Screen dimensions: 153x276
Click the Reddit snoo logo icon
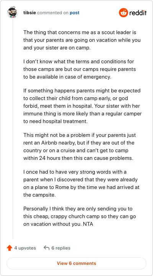(x=124, y=13)
